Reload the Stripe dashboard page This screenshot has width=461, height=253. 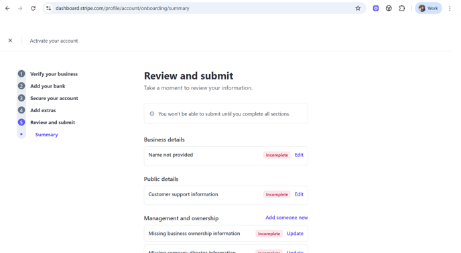[x=33, y=8]
